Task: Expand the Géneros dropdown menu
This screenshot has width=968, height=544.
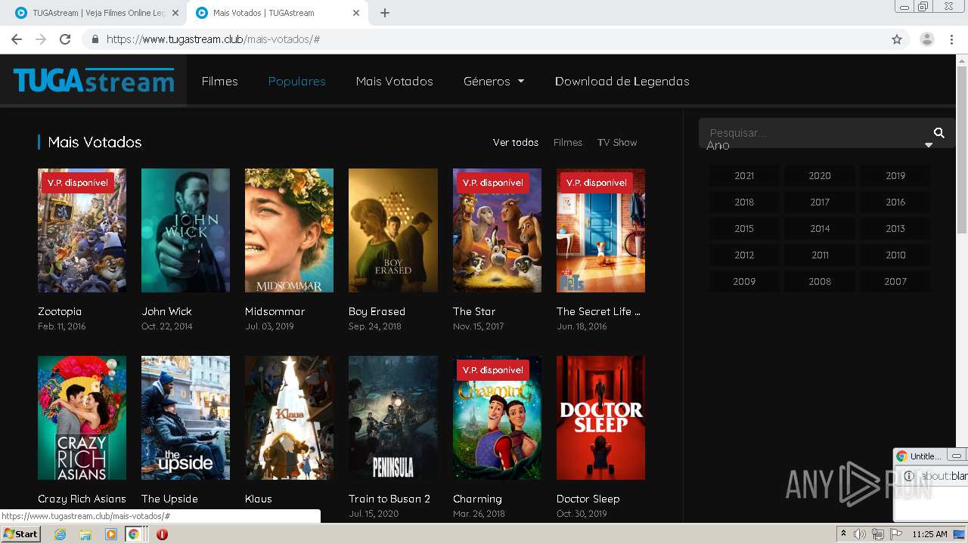Action: pos(494,81)
